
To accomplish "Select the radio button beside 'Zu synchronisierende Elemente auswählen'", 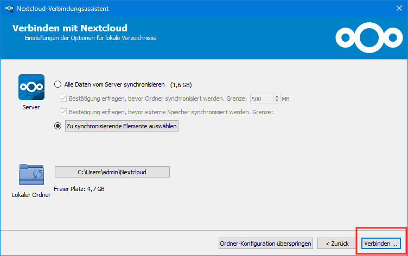I will coord(58,126).
